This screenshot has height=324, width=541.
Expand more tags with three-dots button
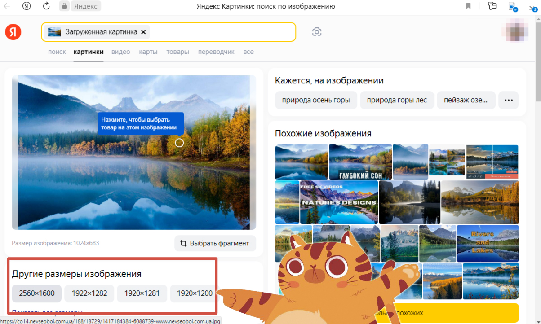pyautogui.click(x=509, y=101)
